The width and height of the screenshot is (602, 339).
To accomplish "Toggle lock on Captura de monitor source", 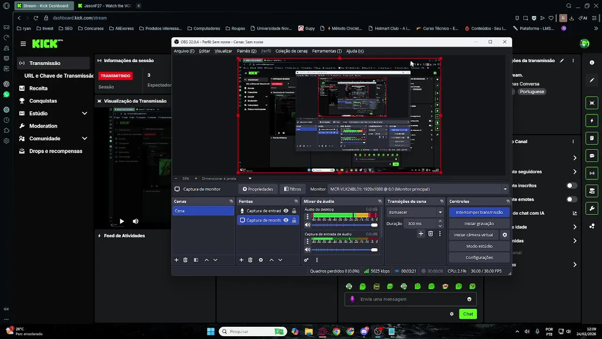I will coord(294,220).
